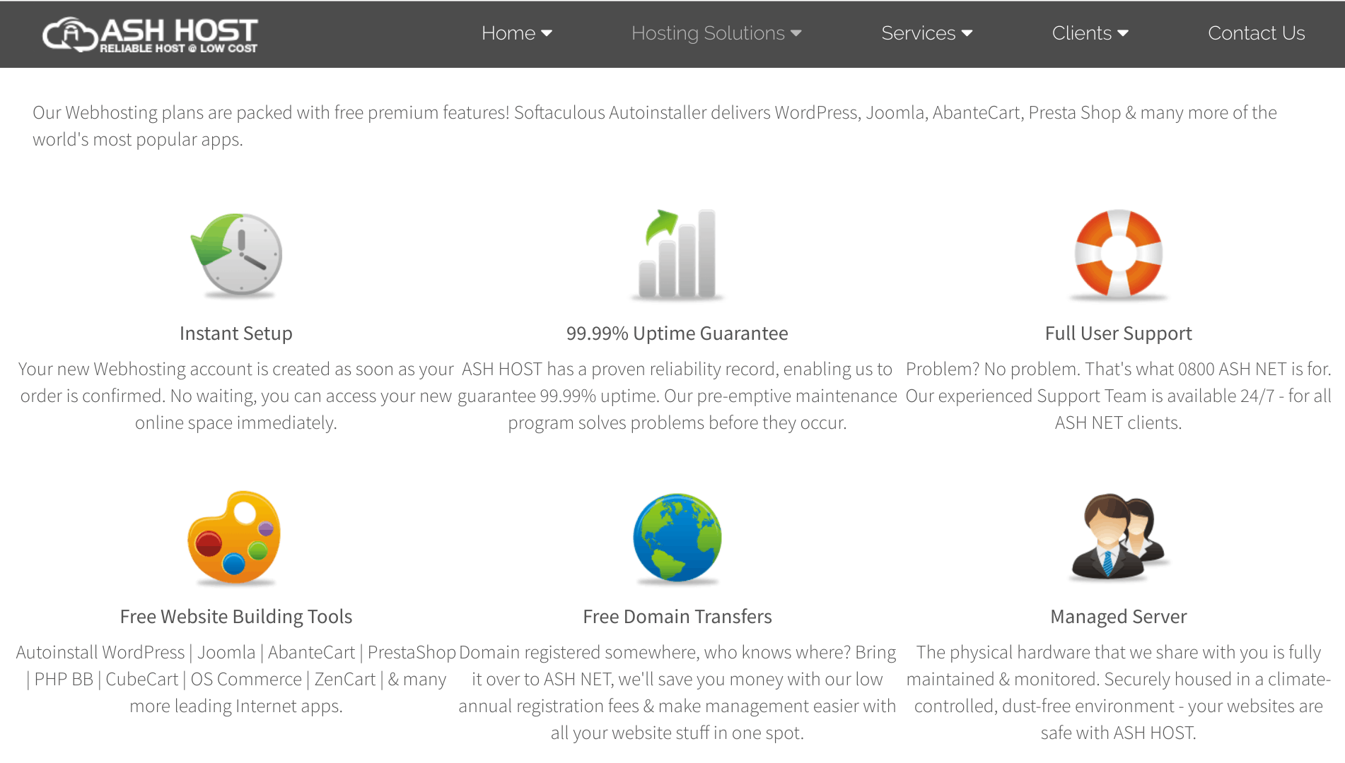Click the 0800 ASH NET support description
Screen dimensions: 1345x763
(1118, 396)
